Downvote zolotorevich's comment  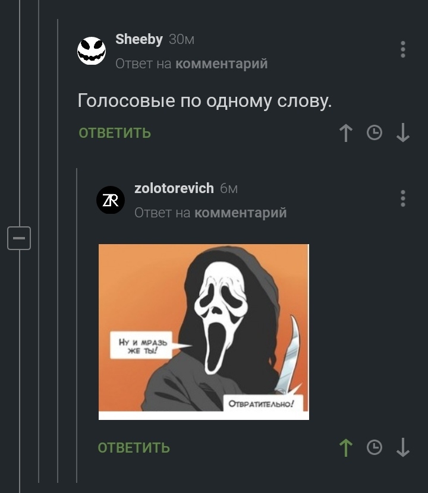[403, 448]
